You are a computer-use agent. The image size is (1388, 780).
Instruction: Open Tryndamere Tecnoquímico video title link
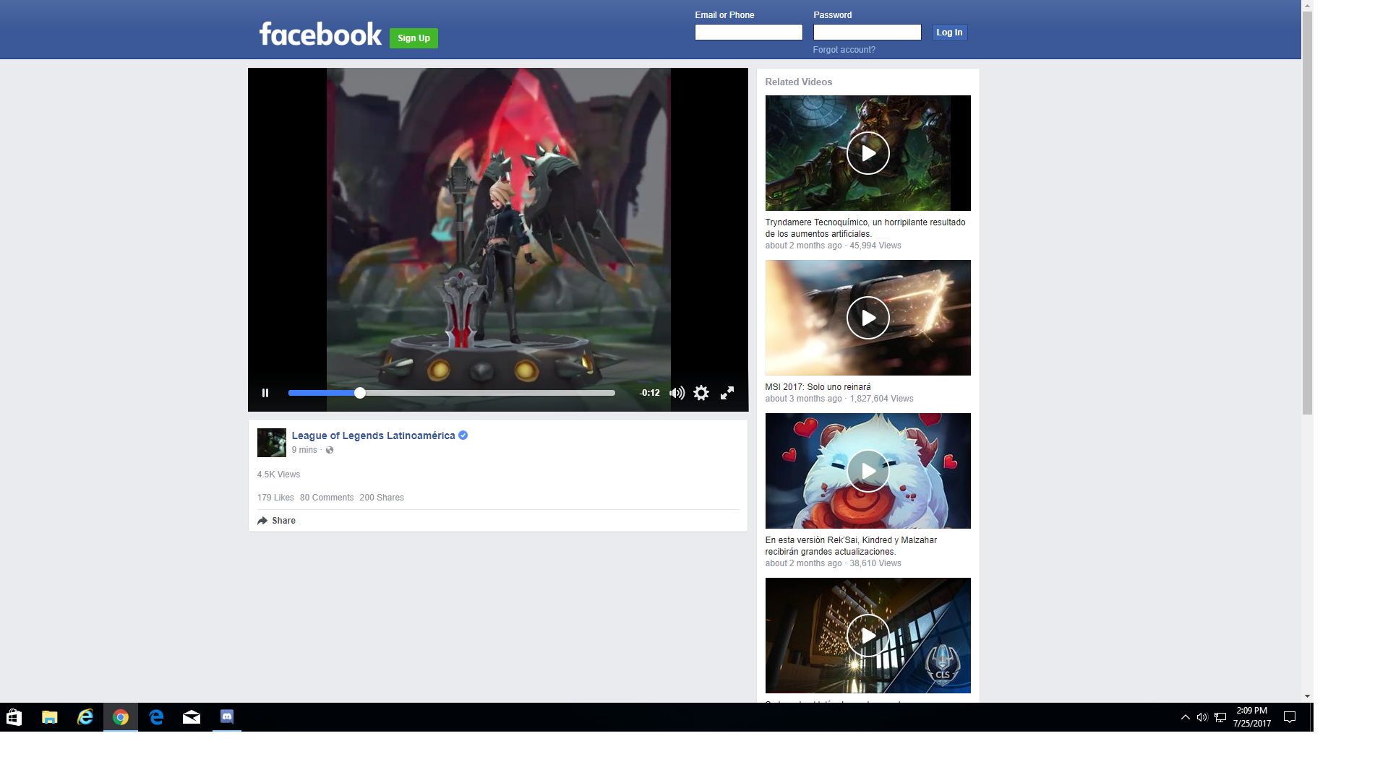865,228
